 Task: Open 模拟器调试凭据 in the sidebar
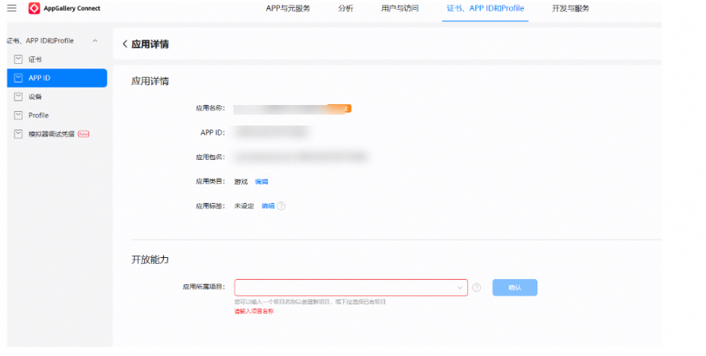51,134
